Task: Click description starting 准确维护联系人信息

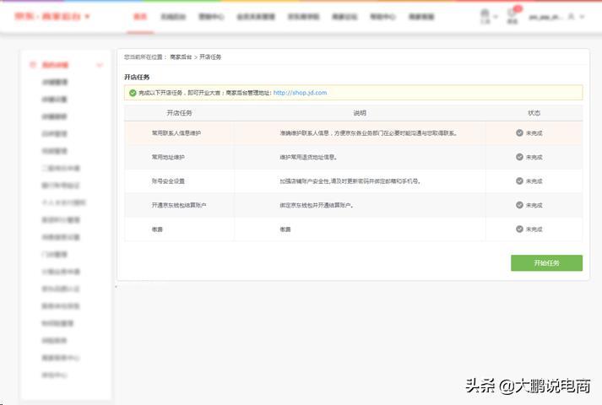Action: point(368,133)
